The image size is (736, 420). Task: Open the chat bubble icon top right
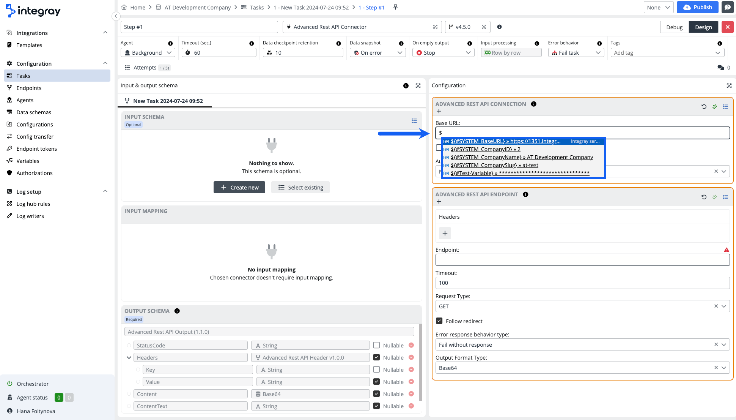727,7
